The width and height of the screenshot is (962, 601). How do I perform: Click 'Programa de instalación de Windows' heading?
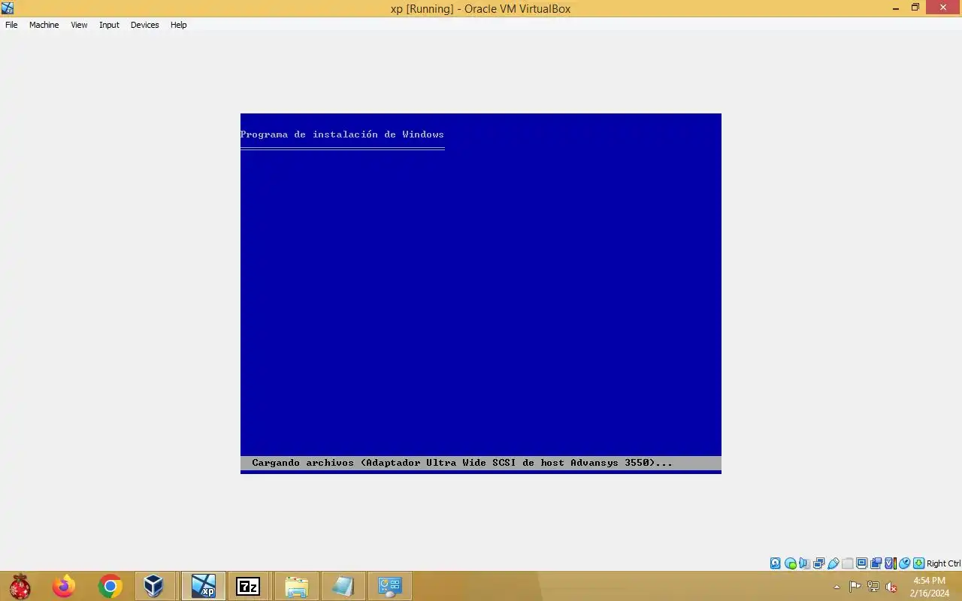pyautogui.click(x=342, y=134)
